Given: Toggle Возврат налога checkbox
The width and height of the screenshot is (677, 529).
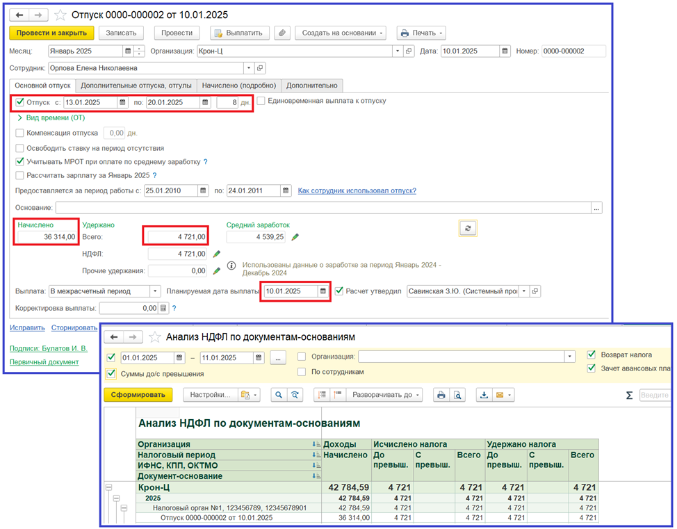Looking at the screenshot, I should (592, 355).
